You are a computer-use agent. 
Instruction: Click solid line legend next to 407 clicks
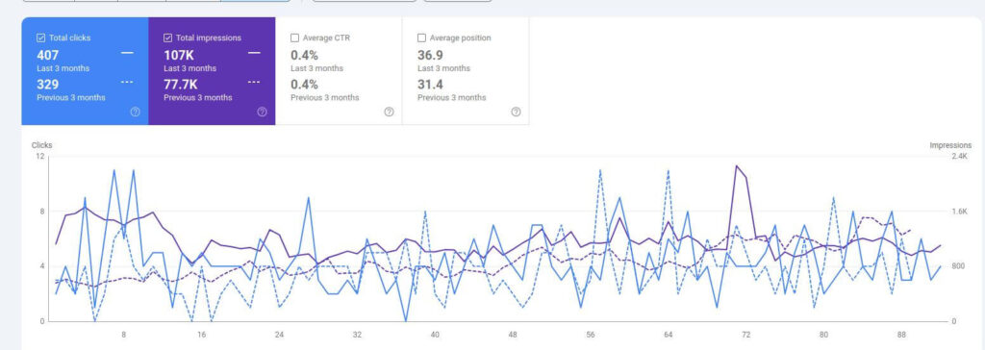pyautogui.click(x=127, y=54)
